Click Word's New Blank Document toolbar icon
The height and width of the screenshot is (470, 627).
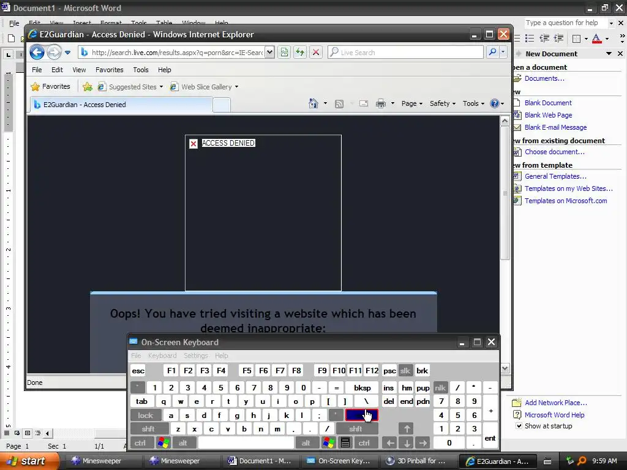(12, 39)
